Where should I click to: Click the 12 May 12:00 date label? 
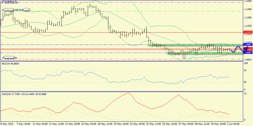(56, 124)
